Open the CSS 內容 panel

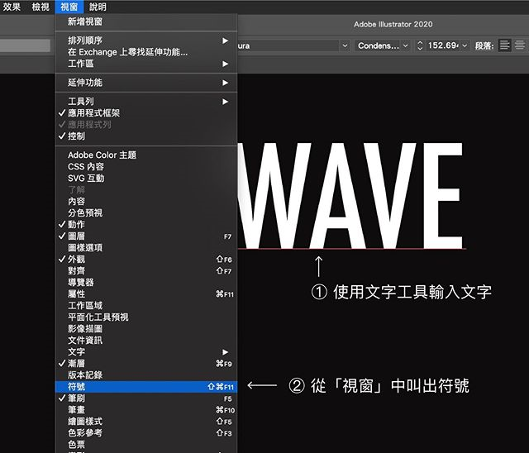pyautogui.click(x=146, y=166)
